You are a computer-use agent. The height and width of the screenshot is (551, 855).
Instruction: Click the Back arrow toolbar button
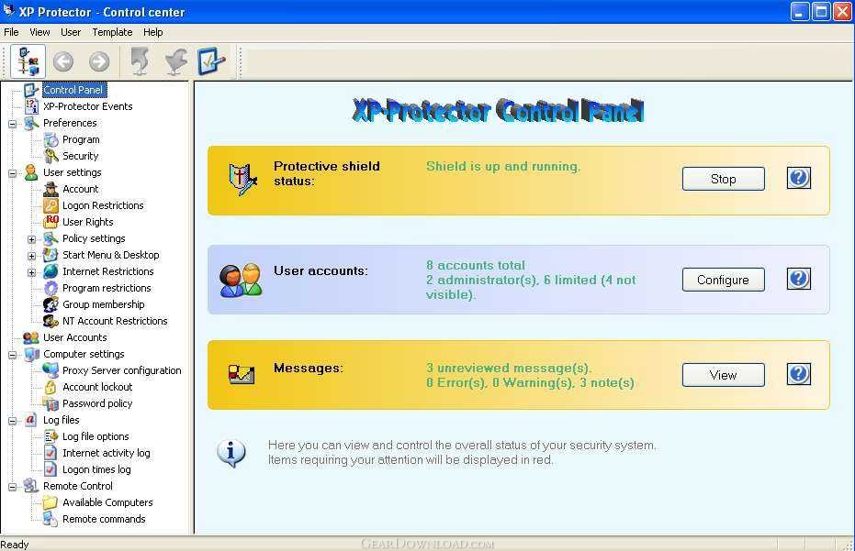[x=63, y=61]
